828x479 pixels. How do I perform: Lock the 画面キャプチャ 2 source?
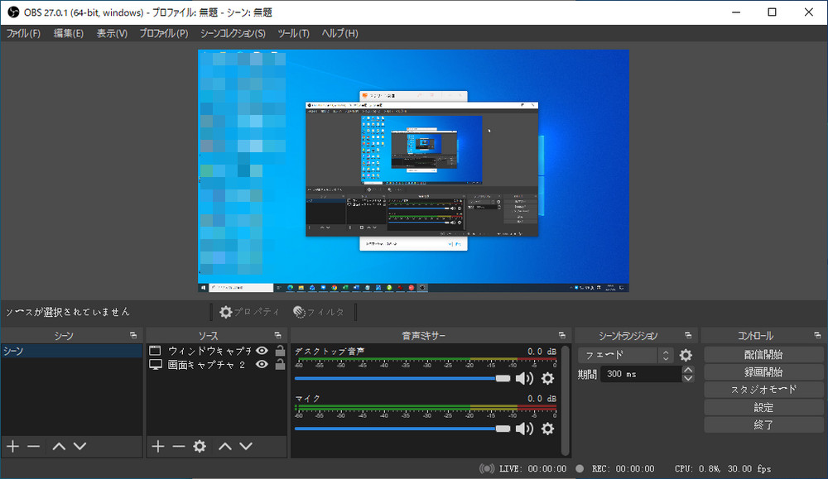280,365
